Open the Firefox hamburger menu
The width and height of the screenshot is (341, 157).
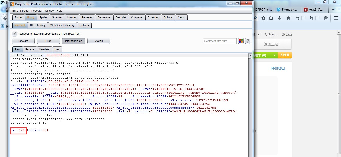(x=336, y=18)
